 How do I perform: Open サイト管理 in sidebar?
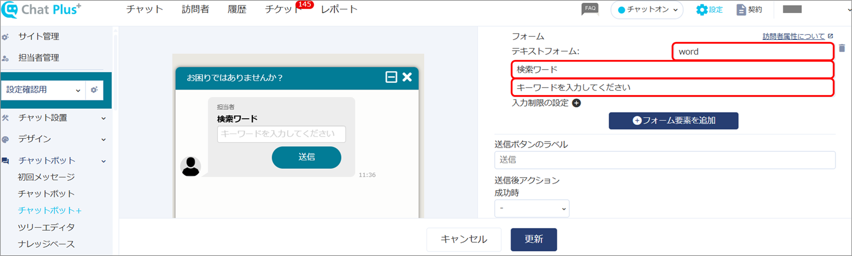point(39,37)
